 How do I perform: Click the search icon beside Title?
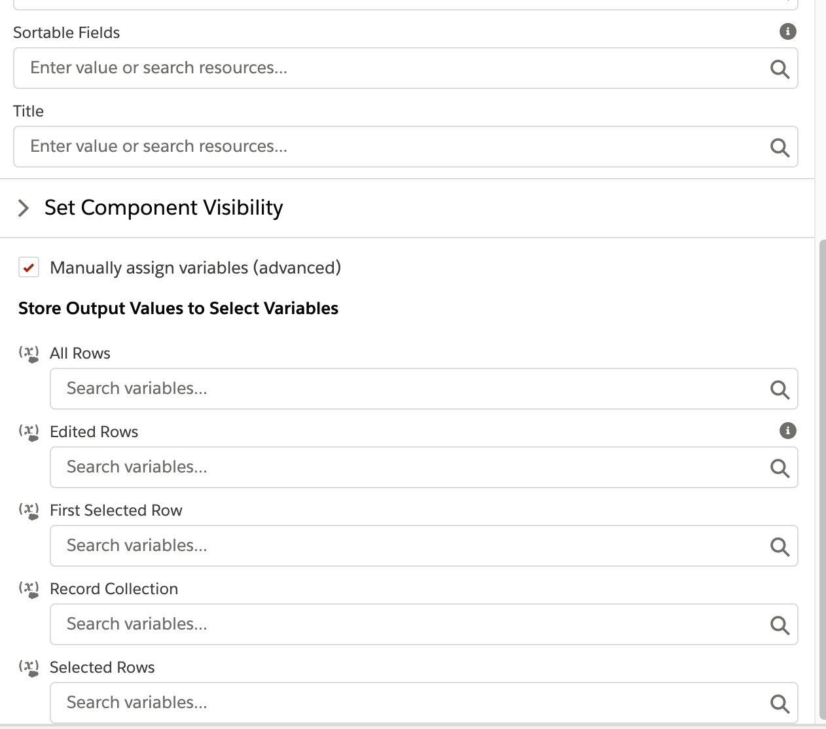(x=780, y=147)
